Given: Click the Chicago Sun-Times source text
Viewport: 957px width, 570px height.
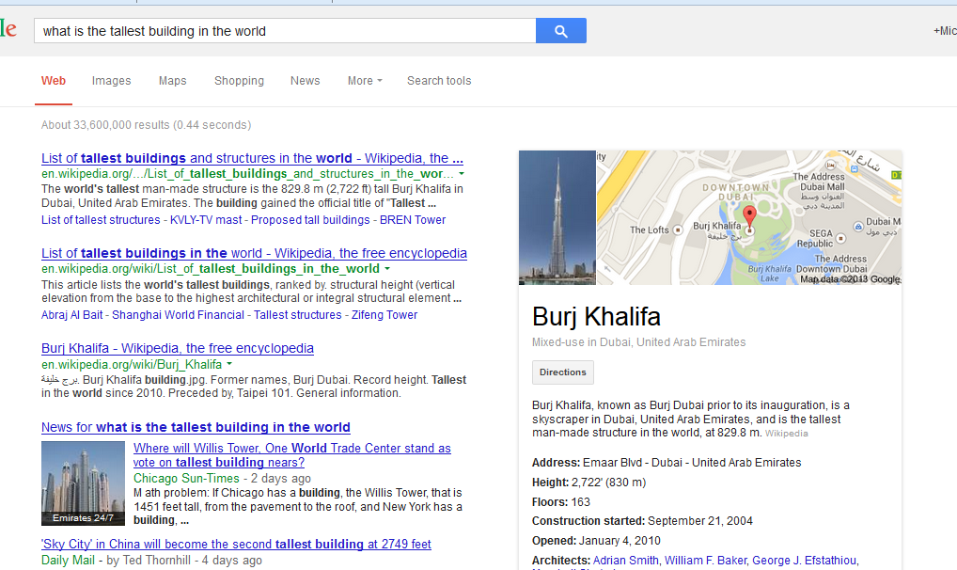Looking at the screenshot, I should click(x=187, y=478).
